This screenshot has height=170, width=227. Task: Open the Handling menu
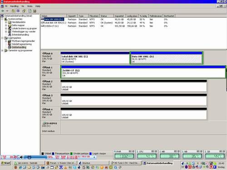click(14, 6)
